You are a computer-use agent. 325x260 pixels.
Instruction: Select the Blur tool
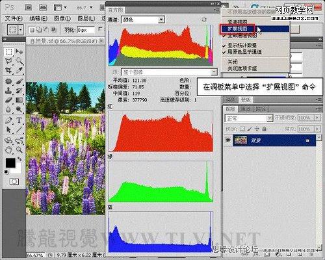[8, 109]
